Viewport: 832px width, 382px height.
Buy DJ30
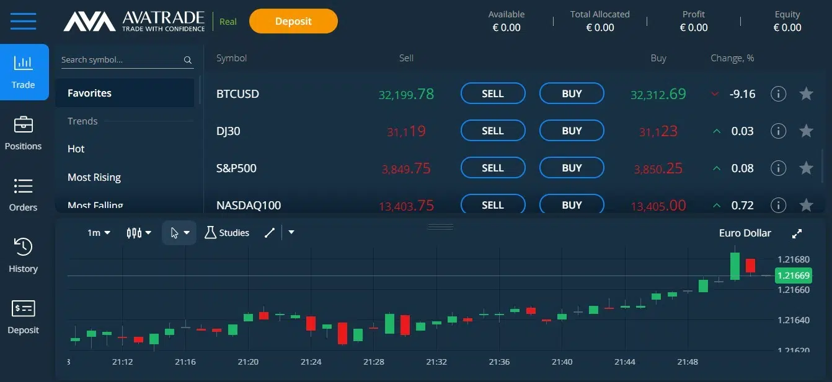coord(572,131)
